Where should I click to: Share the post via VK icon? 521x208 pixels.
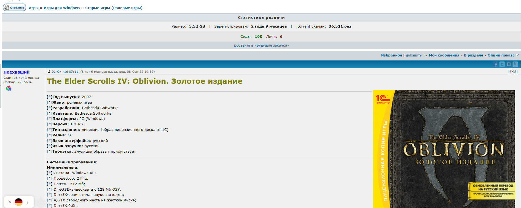coord(509,64)
